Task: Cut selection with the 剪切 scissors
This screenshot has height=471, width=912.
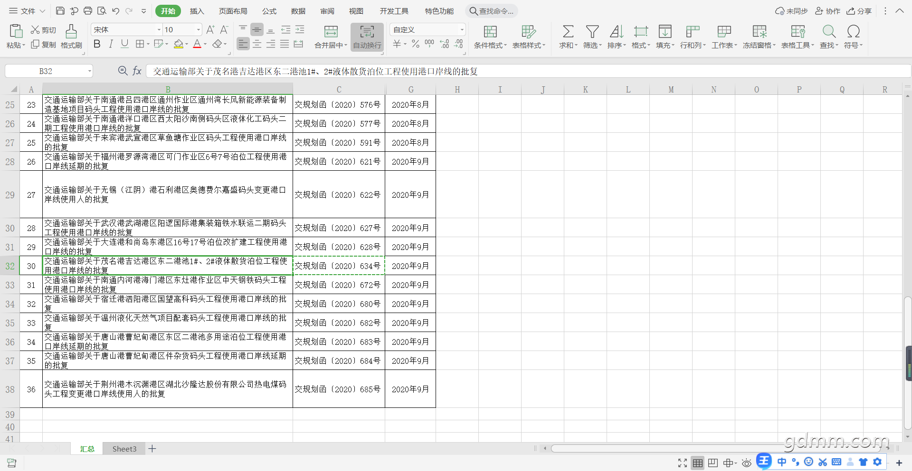Action: (43, 30)
